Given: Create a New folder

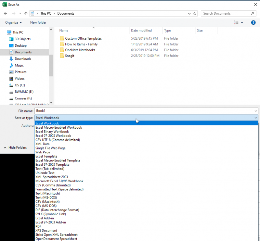Looking at the screenshot, I should point(38,22).
